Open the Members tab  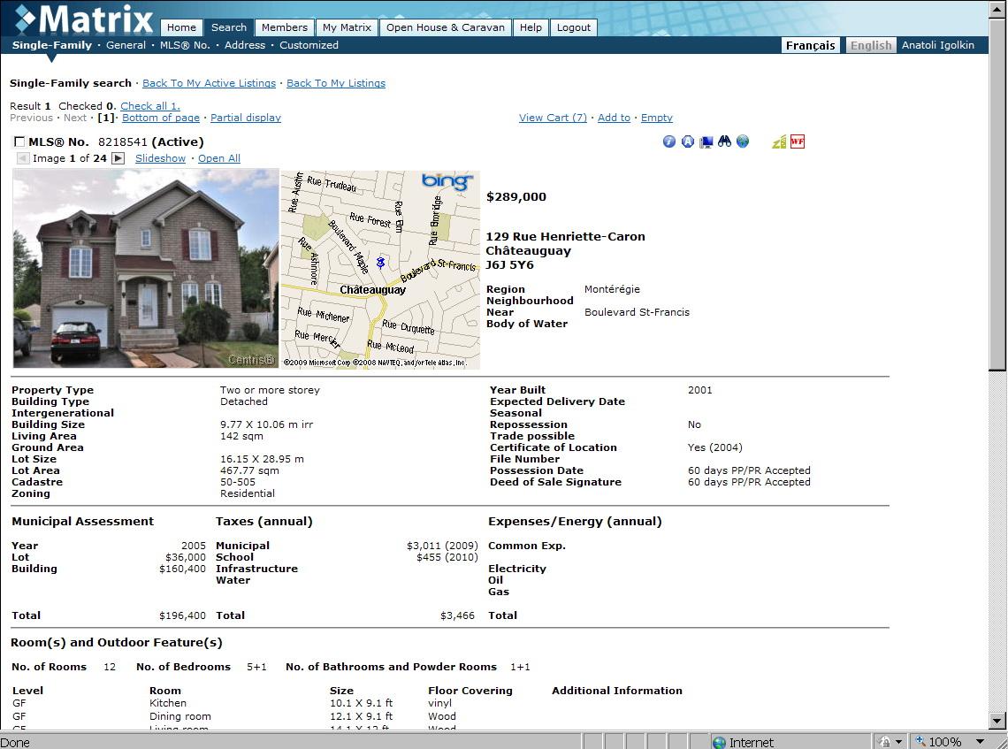[285, 27]
